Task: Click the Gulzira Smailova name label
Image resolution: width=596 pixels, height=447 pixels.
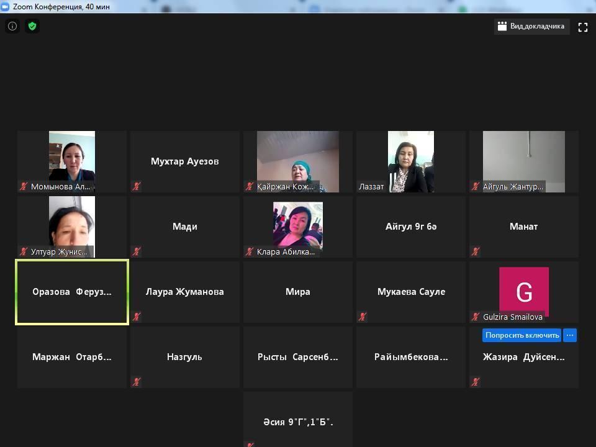Action: 513,317
